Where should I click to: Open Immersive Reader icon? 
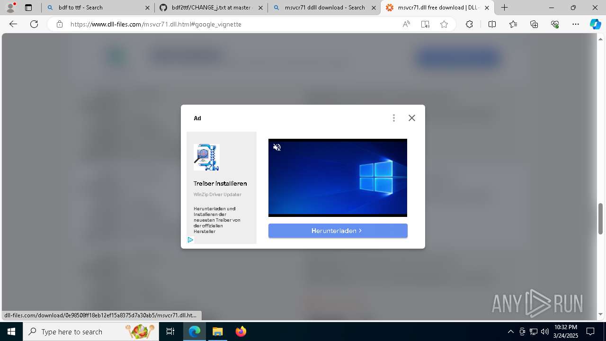tap(425, 24)
